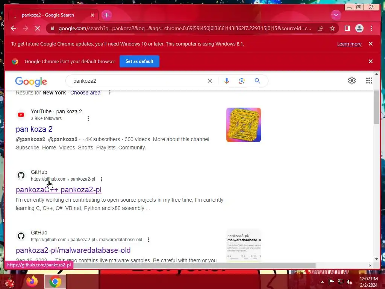Screen dimensions: 385x289
Task: Search by image with the Lens icon
Action: (x=242, y=81)
